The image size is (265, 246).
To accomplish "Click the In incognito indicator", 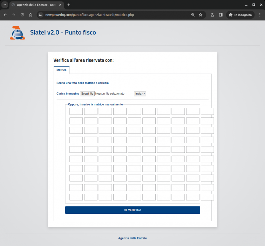I will coord(240,15).
